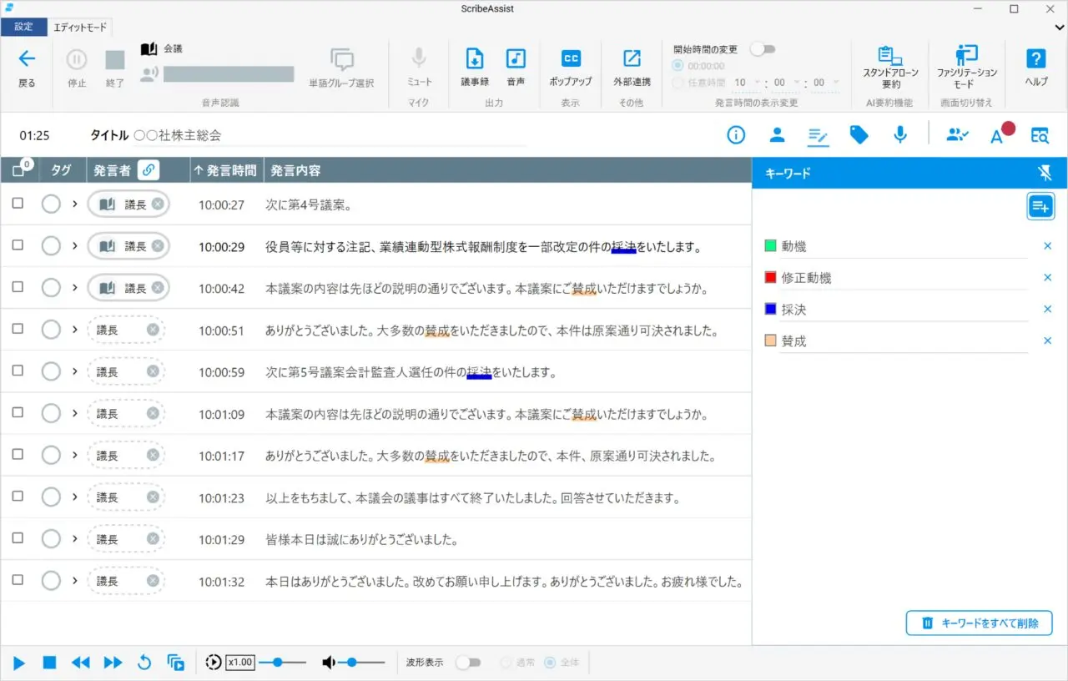
Task: Expand the row at 10:01:29
Action: tap(75, 538)
